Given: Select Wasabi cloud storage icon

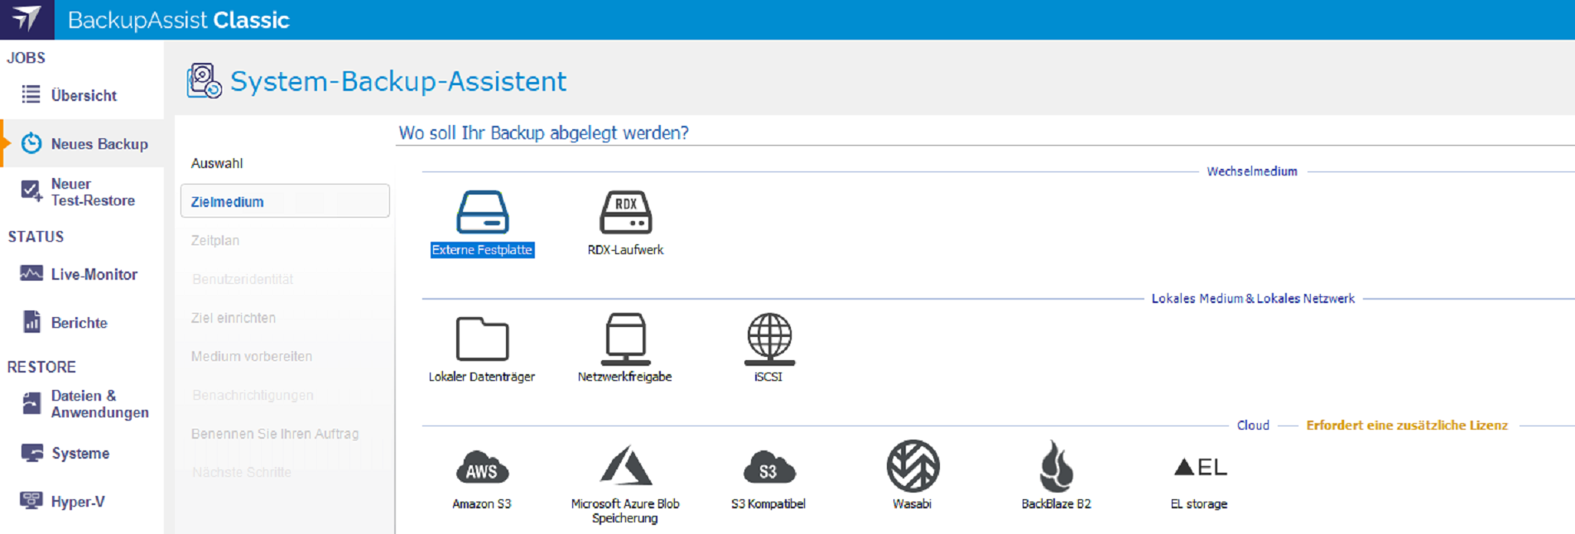Looking at the screenshot, I should [912, 468].
